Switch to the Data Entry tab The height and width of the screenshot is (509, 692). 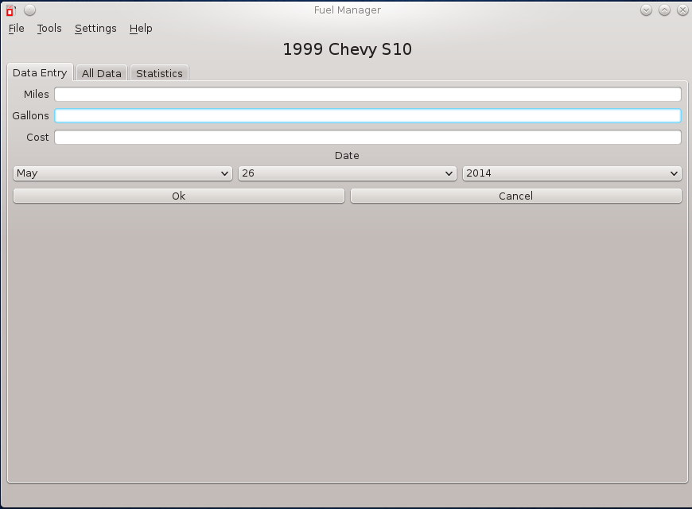[x=40, y=73]
